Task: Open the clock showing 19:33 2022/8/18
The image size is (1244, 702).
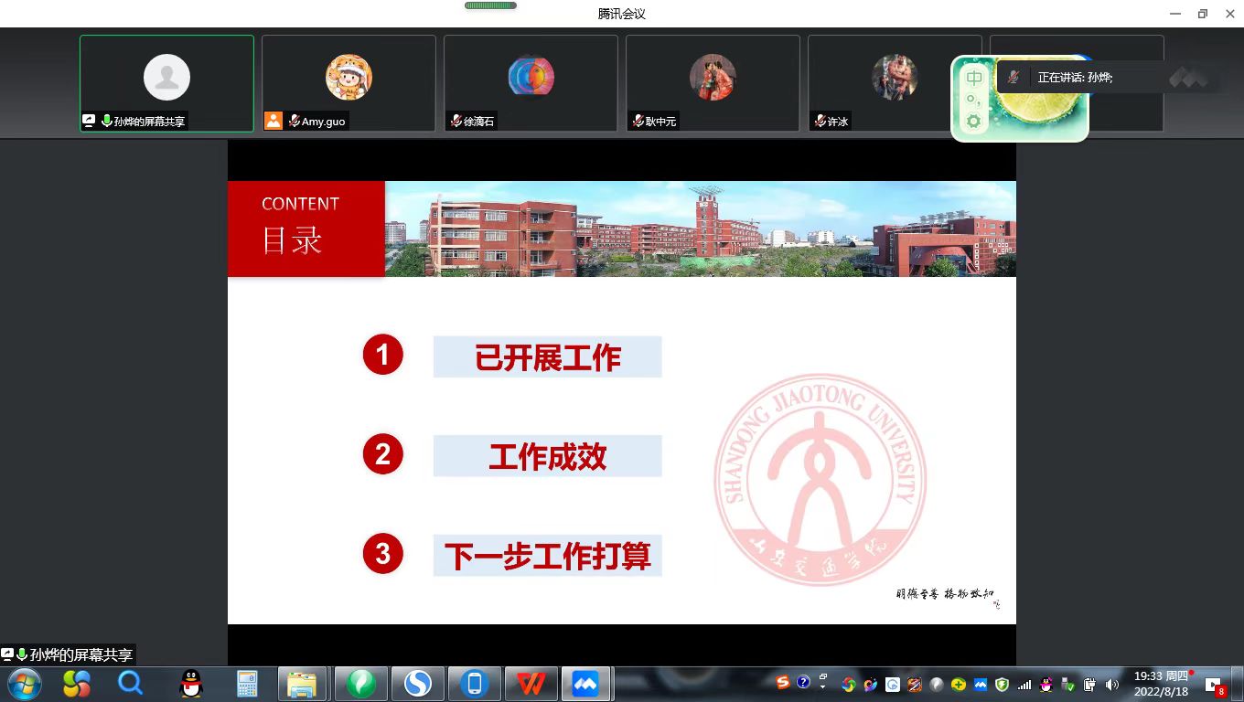Action: point(1161,684)
